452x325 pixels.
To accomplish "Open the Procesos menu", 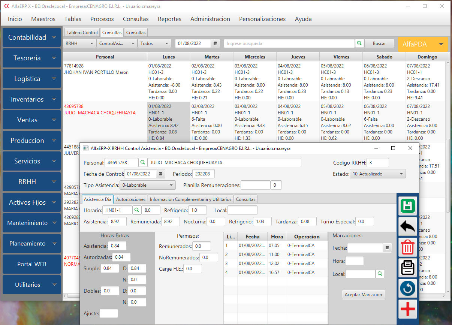I will click(102, 19).
